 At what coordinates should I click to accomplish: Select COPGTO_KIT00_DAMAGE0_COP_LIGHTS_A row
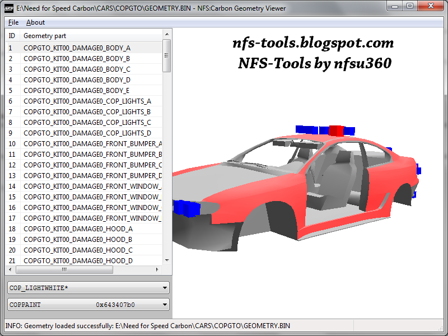pos(84,101)
